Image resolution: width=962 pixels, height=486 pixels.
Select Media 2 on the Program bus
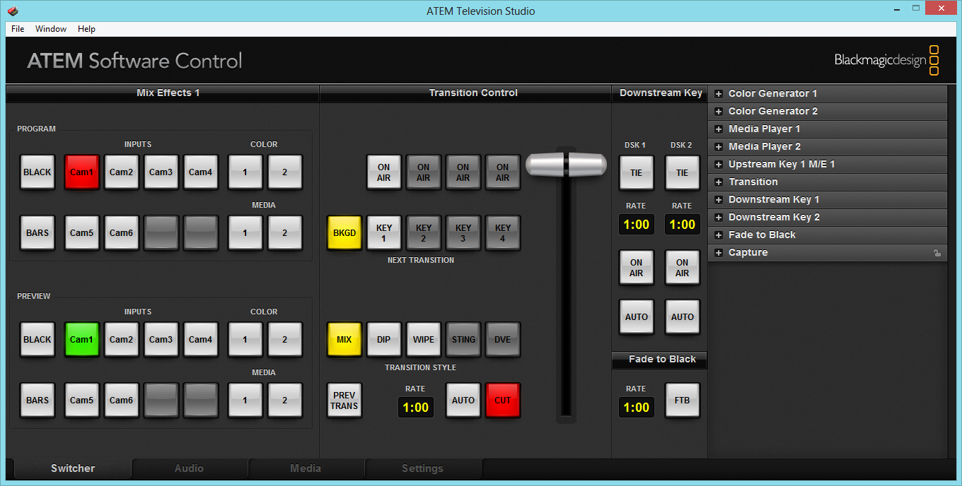(285, 232)
